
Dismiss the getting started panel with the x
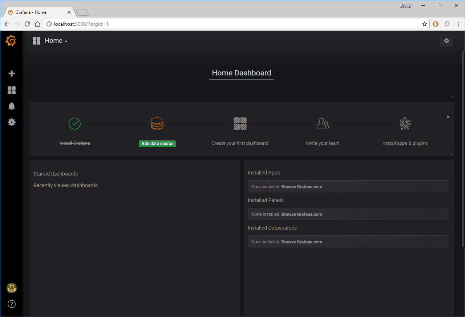[x=448, y=117]
